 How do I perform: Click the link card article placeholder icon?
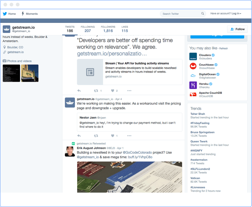pos(90,72)
